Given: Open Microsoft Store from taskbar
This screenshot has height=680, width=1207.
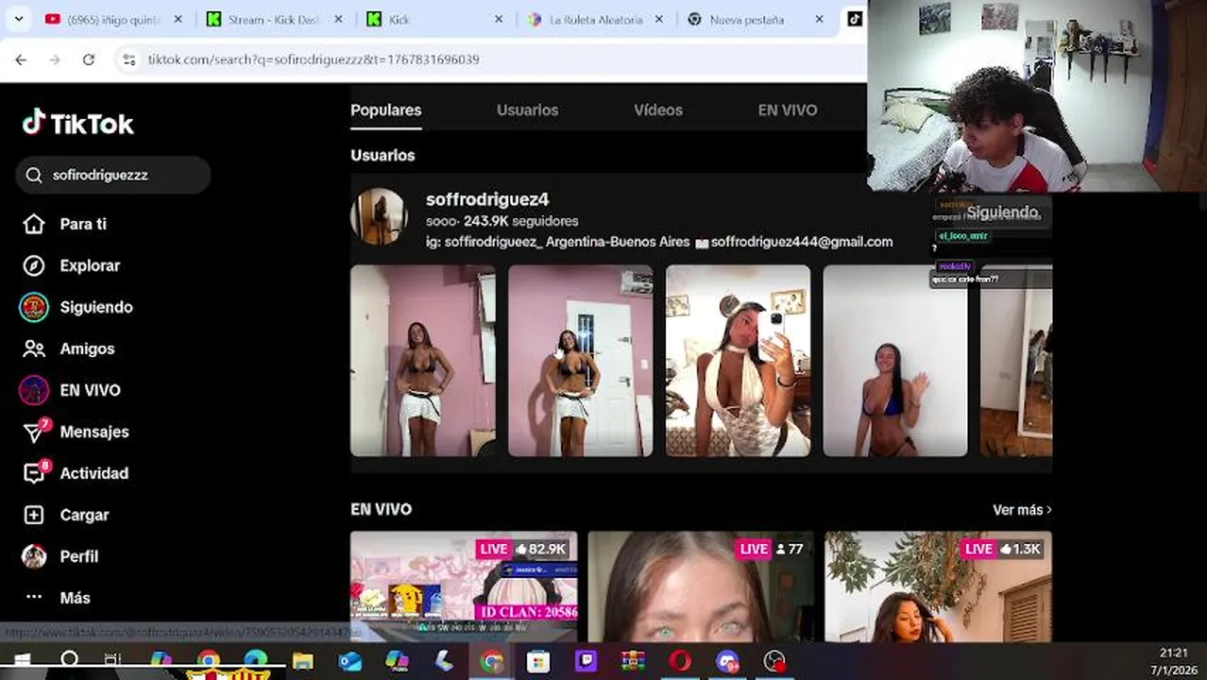Looking at the screenshot, I should (538, 661).
